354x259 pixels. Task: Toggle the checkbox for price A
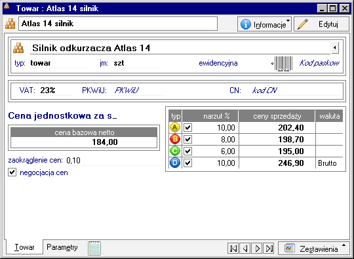188,127
